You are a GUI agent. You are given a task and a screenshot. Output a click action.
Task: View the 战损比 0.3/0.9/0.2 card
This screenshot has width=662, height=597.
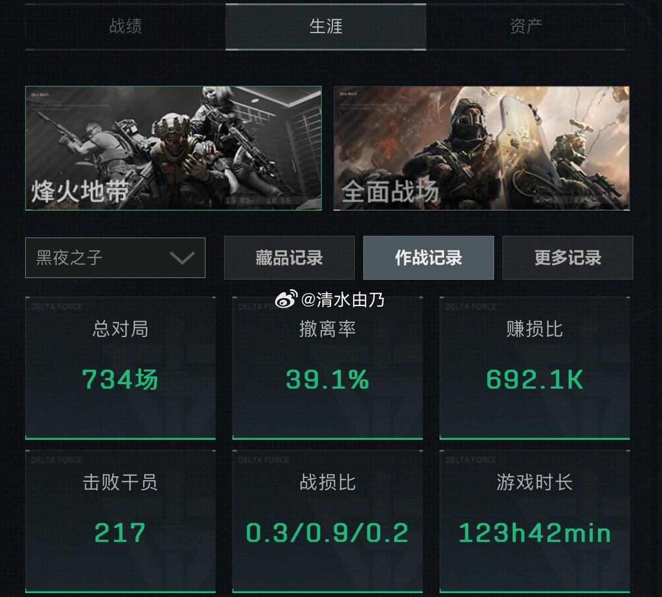click(327, 521)
